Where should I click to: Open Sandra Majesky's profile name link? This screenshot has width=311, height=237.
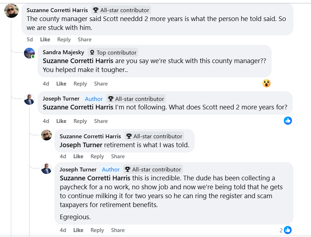[x=63, y=52]
